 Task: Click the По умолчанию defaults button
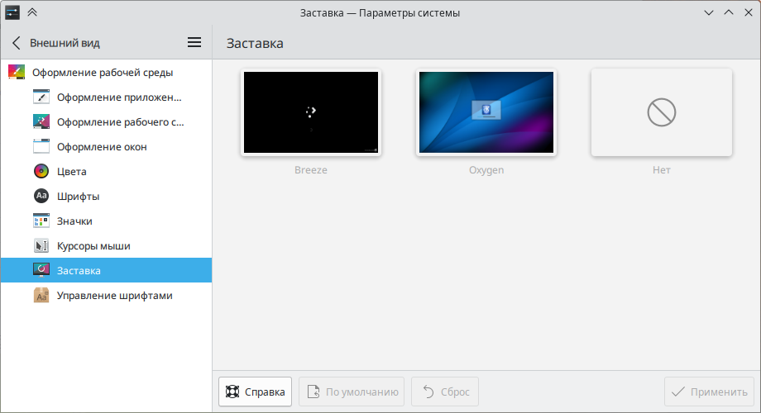[x=352, y=392]
